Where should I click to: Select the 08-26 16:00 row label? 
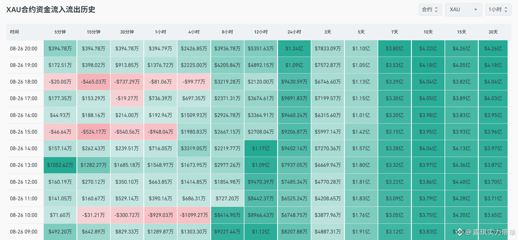tap(24, 115)
